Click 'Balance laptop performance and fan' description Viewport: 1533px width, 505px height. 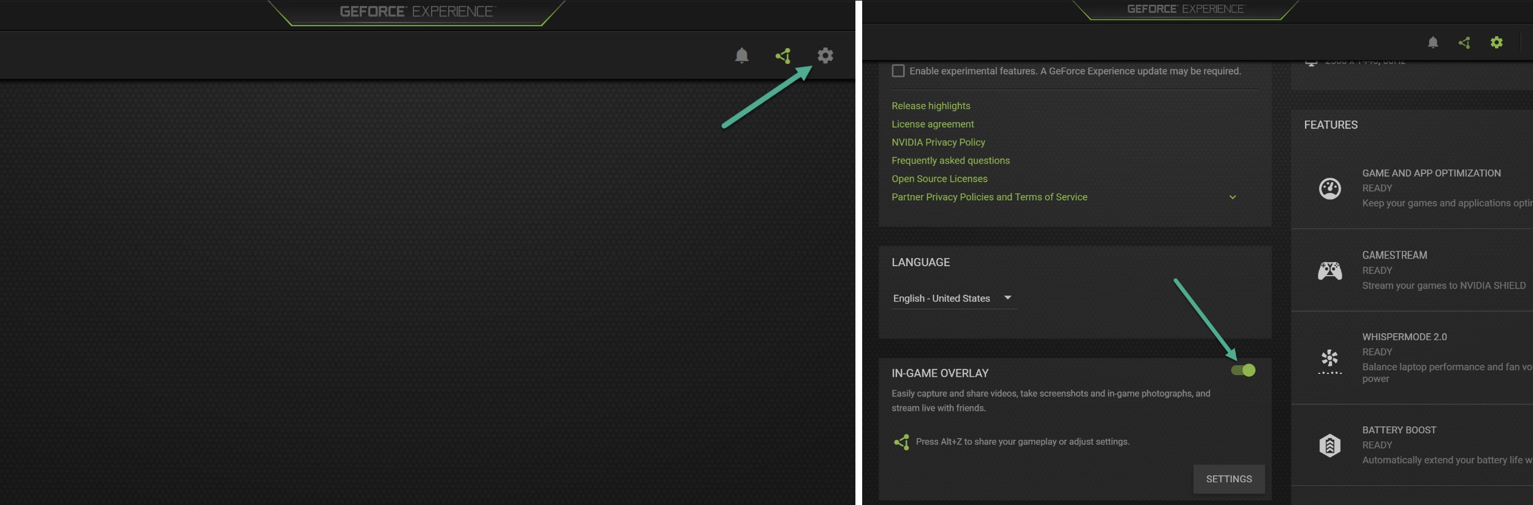(1447, 373)
